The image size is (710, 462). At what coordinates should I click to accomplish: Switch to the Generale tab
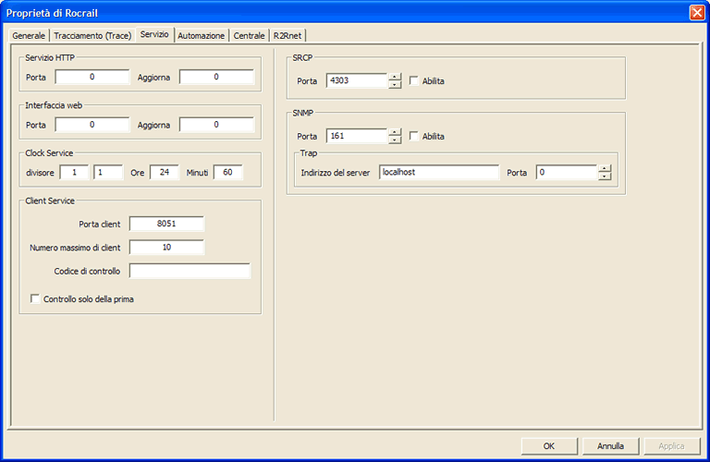point(29,35)
